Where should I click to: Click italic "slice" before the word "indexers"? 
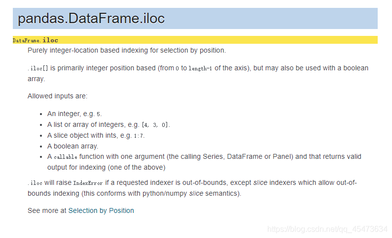click(x=261, y=183)
